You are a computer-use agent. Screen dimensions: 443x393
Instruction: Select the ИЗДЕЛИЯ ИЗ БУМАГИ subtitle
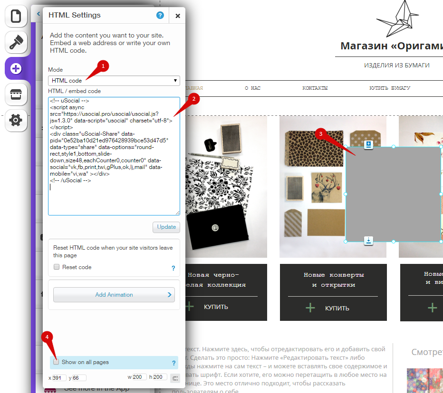[x=397, y=65]
